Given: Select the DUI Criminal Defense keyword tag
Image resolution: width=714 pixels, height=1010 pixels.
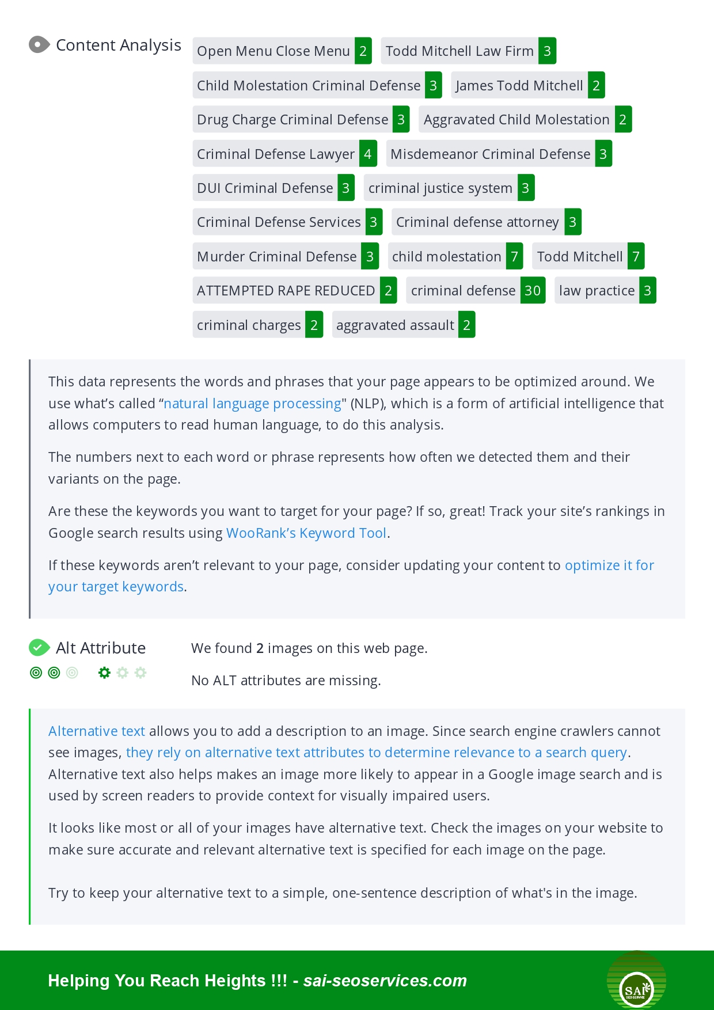Looking at the screenshot, I should 265,188.
